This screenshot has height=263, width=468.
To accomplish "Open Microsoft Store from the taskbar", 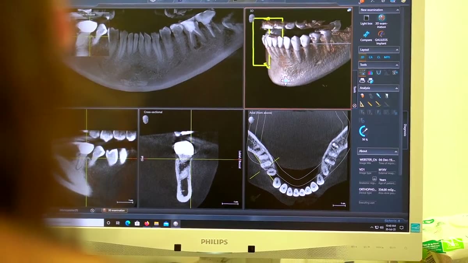I will click(x=137, y=223).
